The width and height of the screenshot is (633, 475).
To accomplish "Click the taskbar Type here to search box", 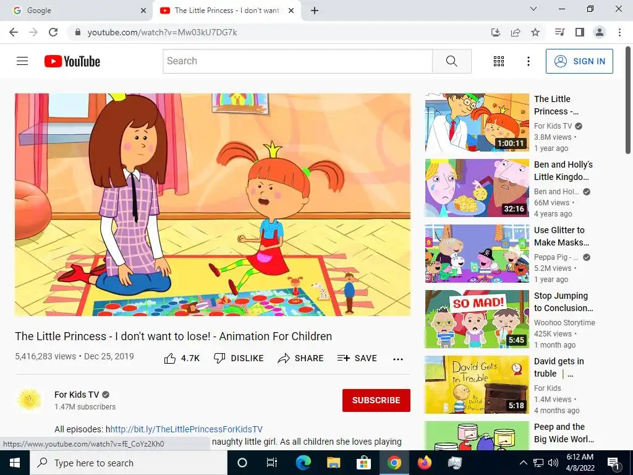I will pos(129,463).
